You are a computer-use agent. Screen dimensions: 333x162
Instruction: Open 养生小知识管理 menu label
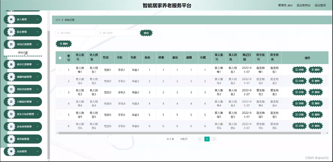25,114
